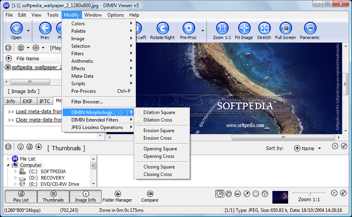The height and width of the screenshot is (217, 352).
Task: Click the grid icon in Thumbnails bar
Action: (30, 147)
